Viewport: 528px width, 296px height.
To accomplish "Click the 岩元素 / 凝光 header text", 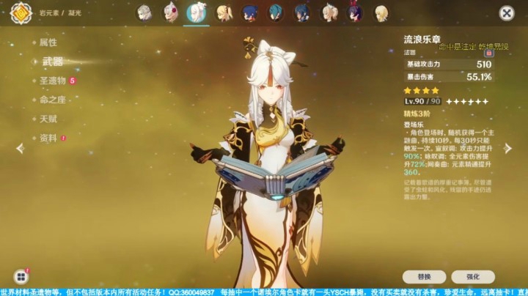I will tap(60, 13).
